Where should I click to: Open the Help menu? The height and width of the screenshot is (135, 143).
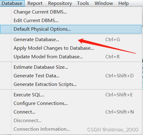pos(124,3)
